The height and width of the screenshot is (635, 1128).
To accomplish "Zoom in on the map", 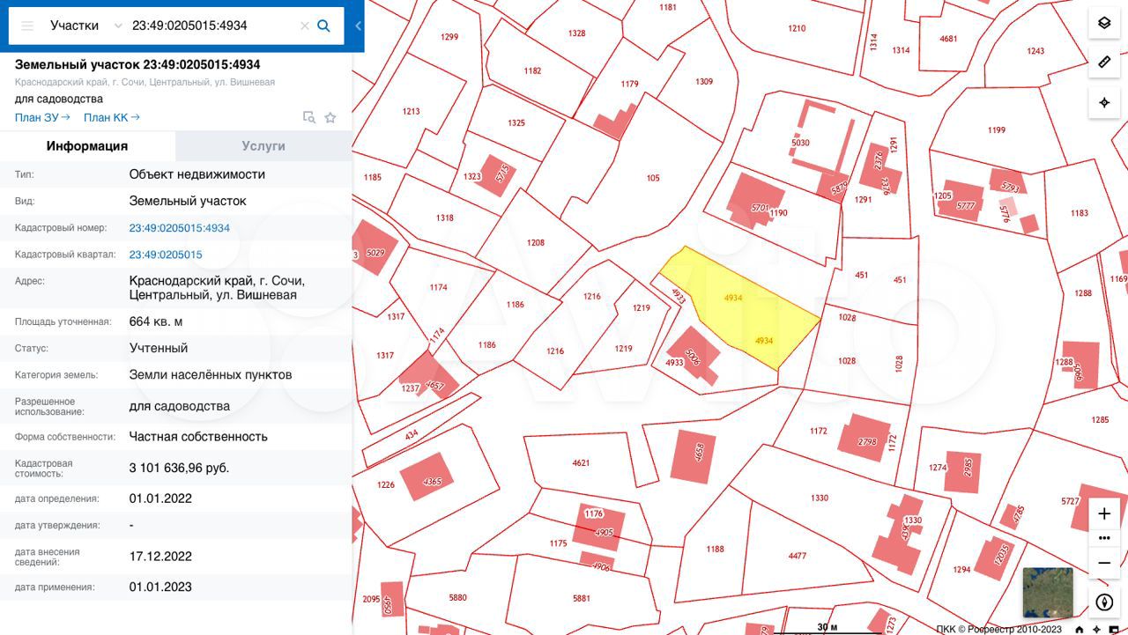I will pyautogui.click(x=1104, y=513).
